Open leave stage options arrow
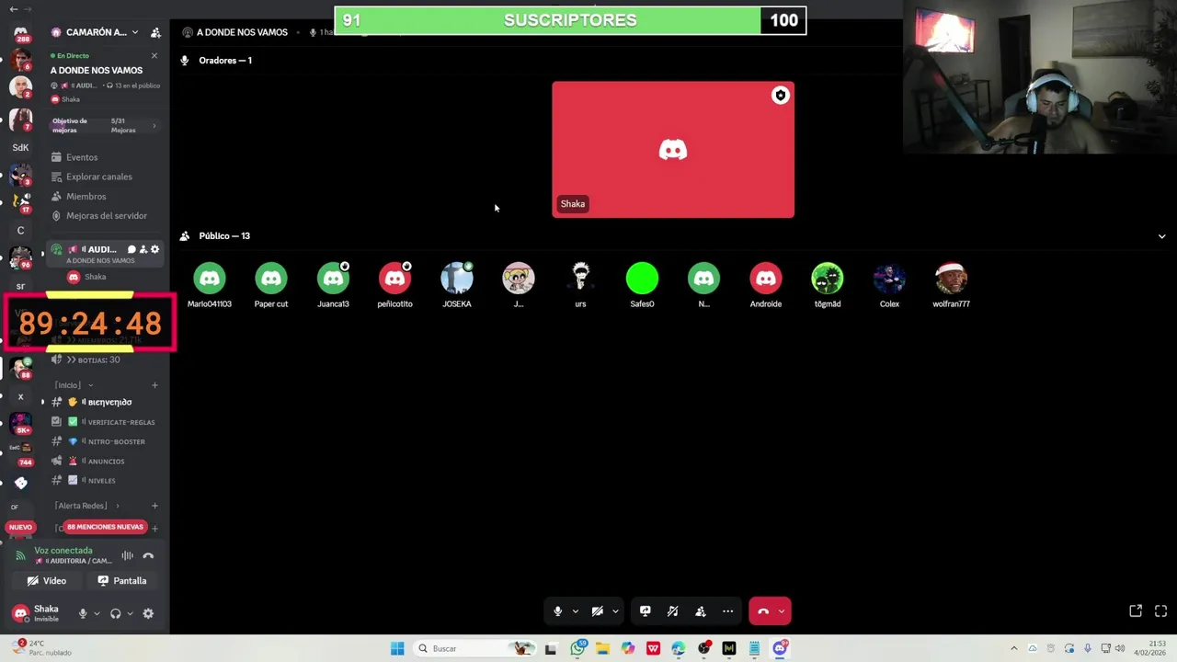 click(x=782, y=611)
